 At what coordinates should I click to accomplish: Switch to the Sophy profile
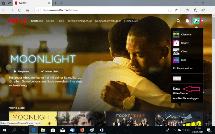tap(185, 43)
